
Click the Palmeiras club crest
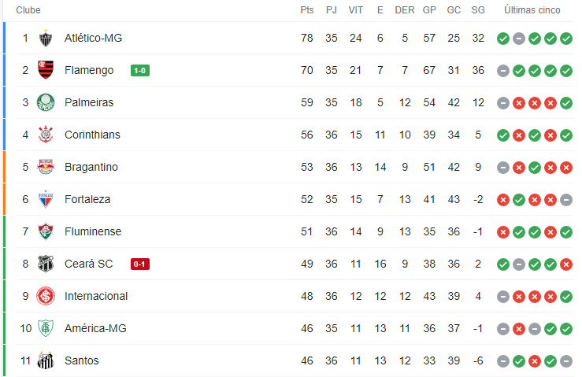[x=46, y=102]
